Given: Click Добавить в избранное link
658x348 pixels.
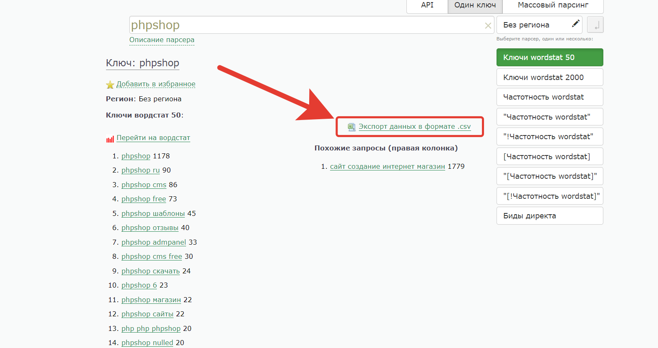Looking at the screenshot, I should coord(156,84).
